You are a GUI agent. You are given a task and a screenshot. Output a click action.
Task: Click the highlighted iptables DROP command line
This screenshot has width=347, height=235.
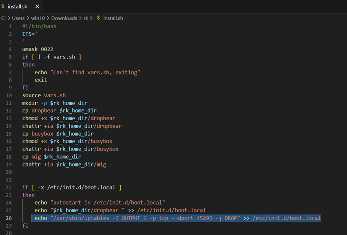coord(177,218)
